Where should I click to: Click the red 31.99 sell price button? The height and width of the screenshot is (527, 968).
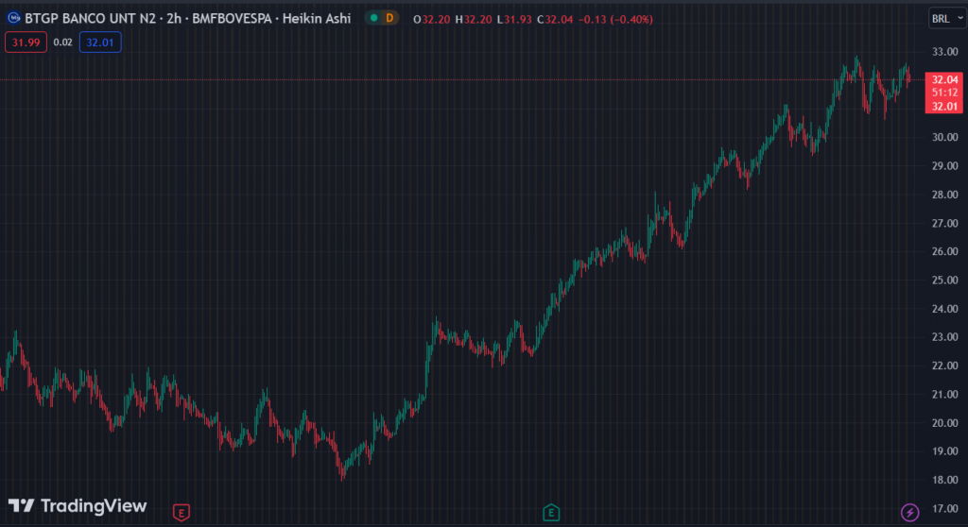pos(26,42)
